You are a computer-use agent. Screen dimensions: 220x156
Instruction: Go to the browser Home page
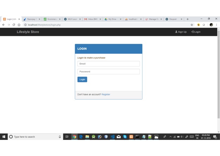click(x=19, y=25)
